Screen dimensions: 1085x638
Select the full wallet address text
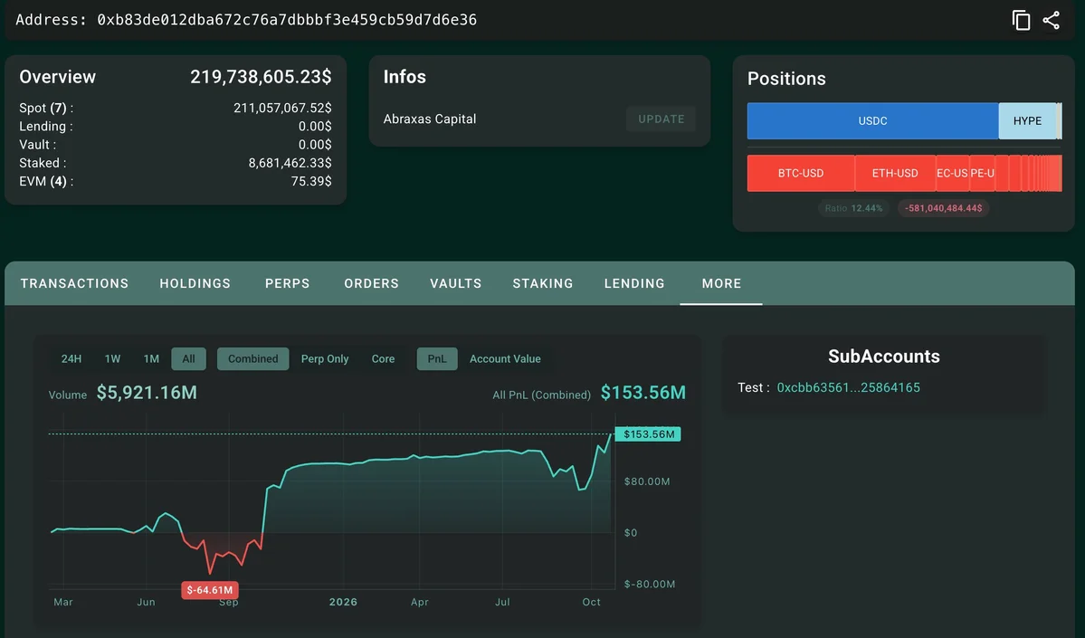[x=287, y=20]
